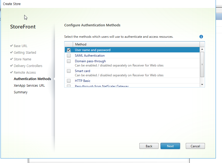Image resolution: width=222 pixels, height=163 pixels.
Task: Click the checkmark icon beside Store Name
Action: [11, 59]
